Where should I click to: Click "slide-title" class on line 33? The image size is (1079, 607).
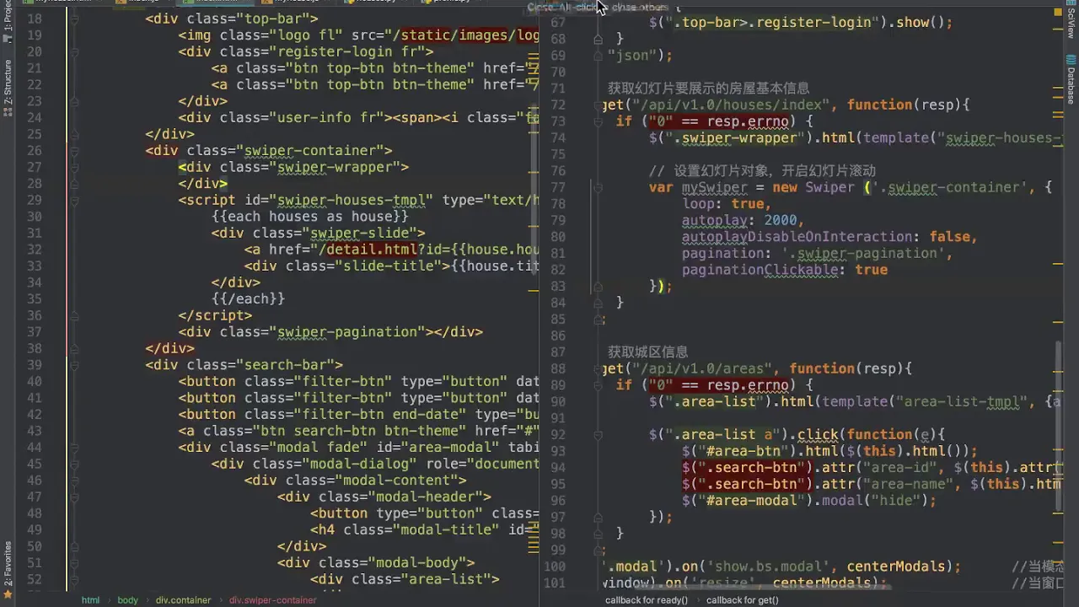click(x=388, y=266)
